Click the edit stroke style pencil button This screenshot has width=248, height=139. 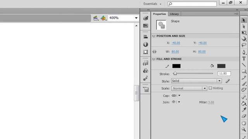(227, 81)
